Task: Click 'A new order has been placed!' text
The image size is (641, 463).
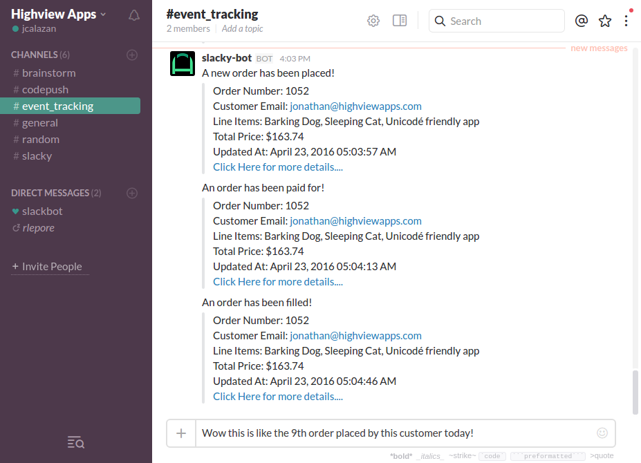Action: click(268, 73)
